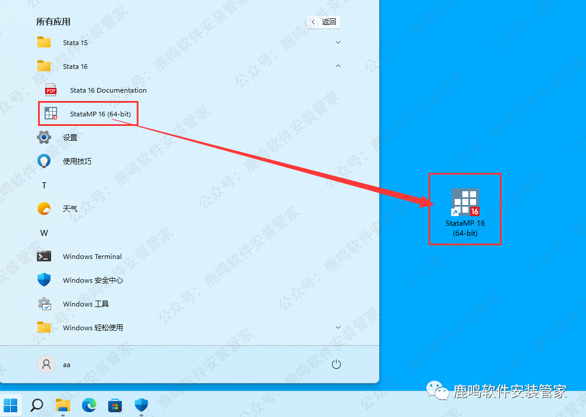Image resolution: width=586 pixels, height=417 pixels.
Task: Click the Back button in All apps
Action: (324, 22)
